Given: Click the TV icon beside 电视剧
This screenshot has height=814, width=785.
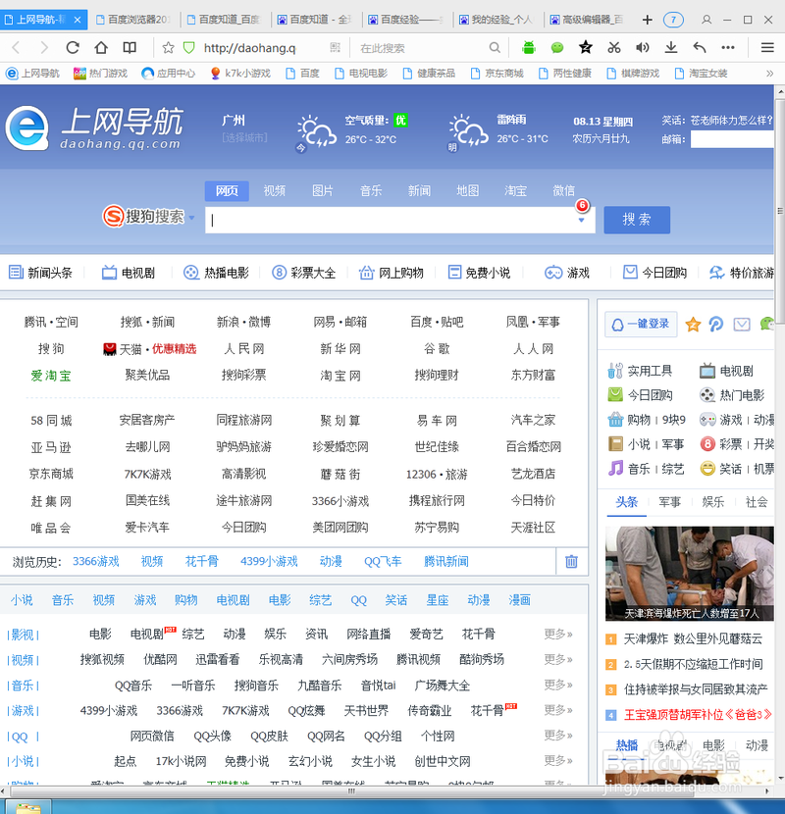Looking at the screenshot, I should [707, 371].
